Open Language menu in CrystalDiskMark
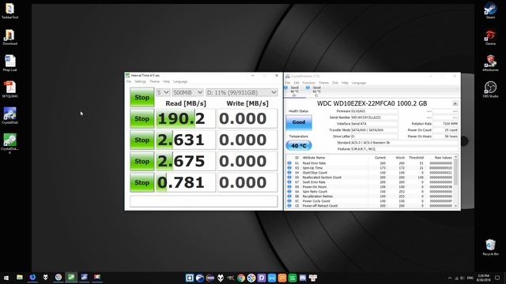Image resolution: width=506 pixels, height=284 pixels. (x=180, y=81)
